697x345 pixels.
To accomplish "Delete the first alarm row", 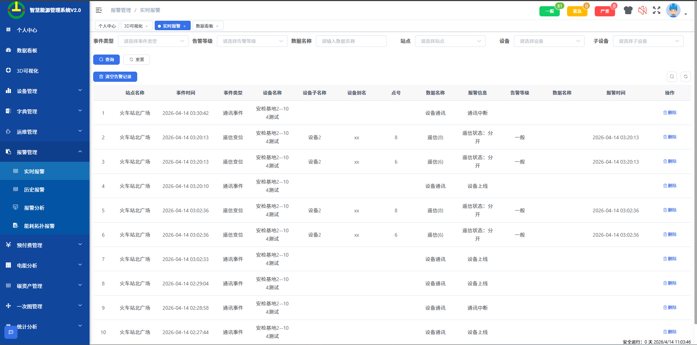I will (670, 113).
